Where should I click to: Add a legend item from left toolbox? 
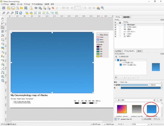(x=3, y=56)
